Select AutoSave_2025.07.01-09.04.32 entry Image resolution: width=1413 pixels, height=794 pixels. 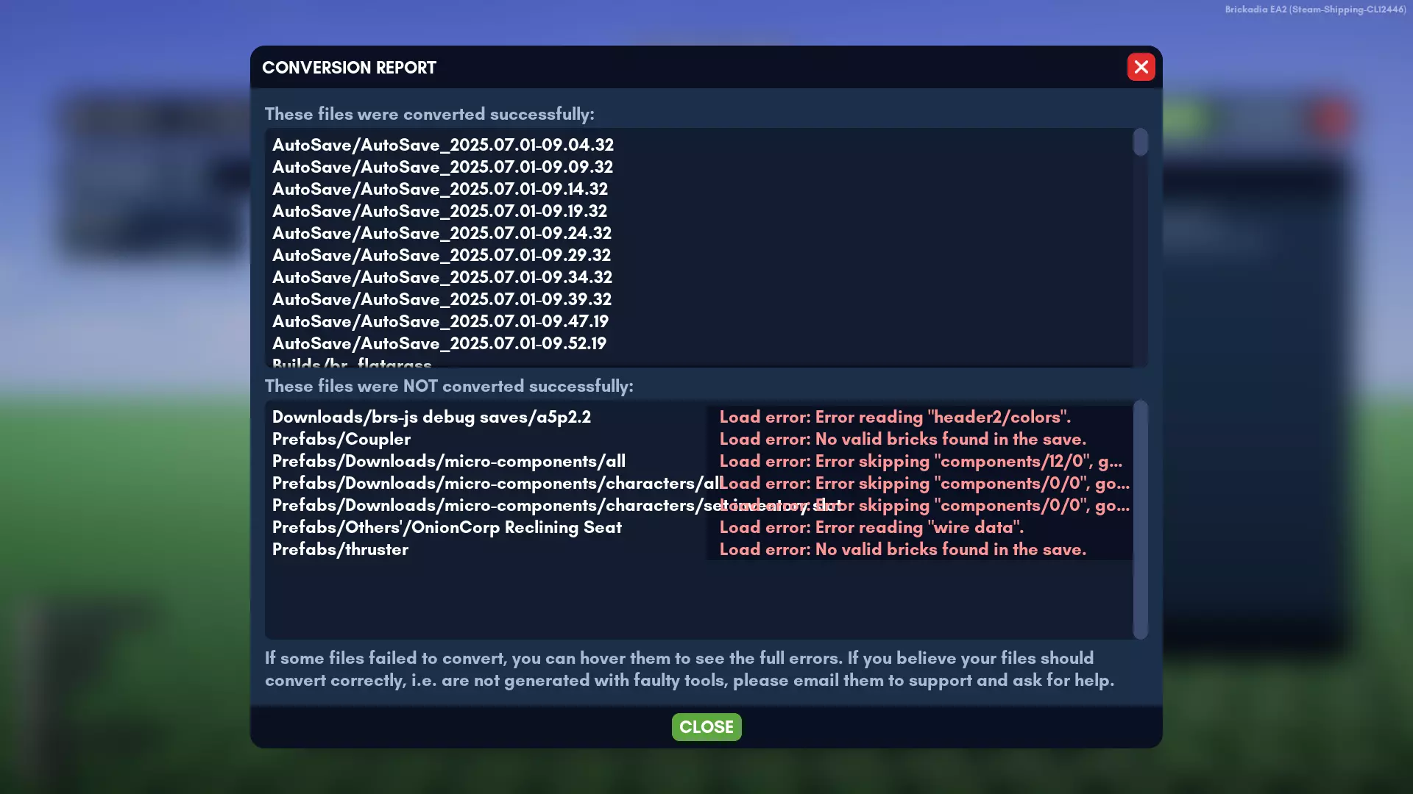pos(442,145)
